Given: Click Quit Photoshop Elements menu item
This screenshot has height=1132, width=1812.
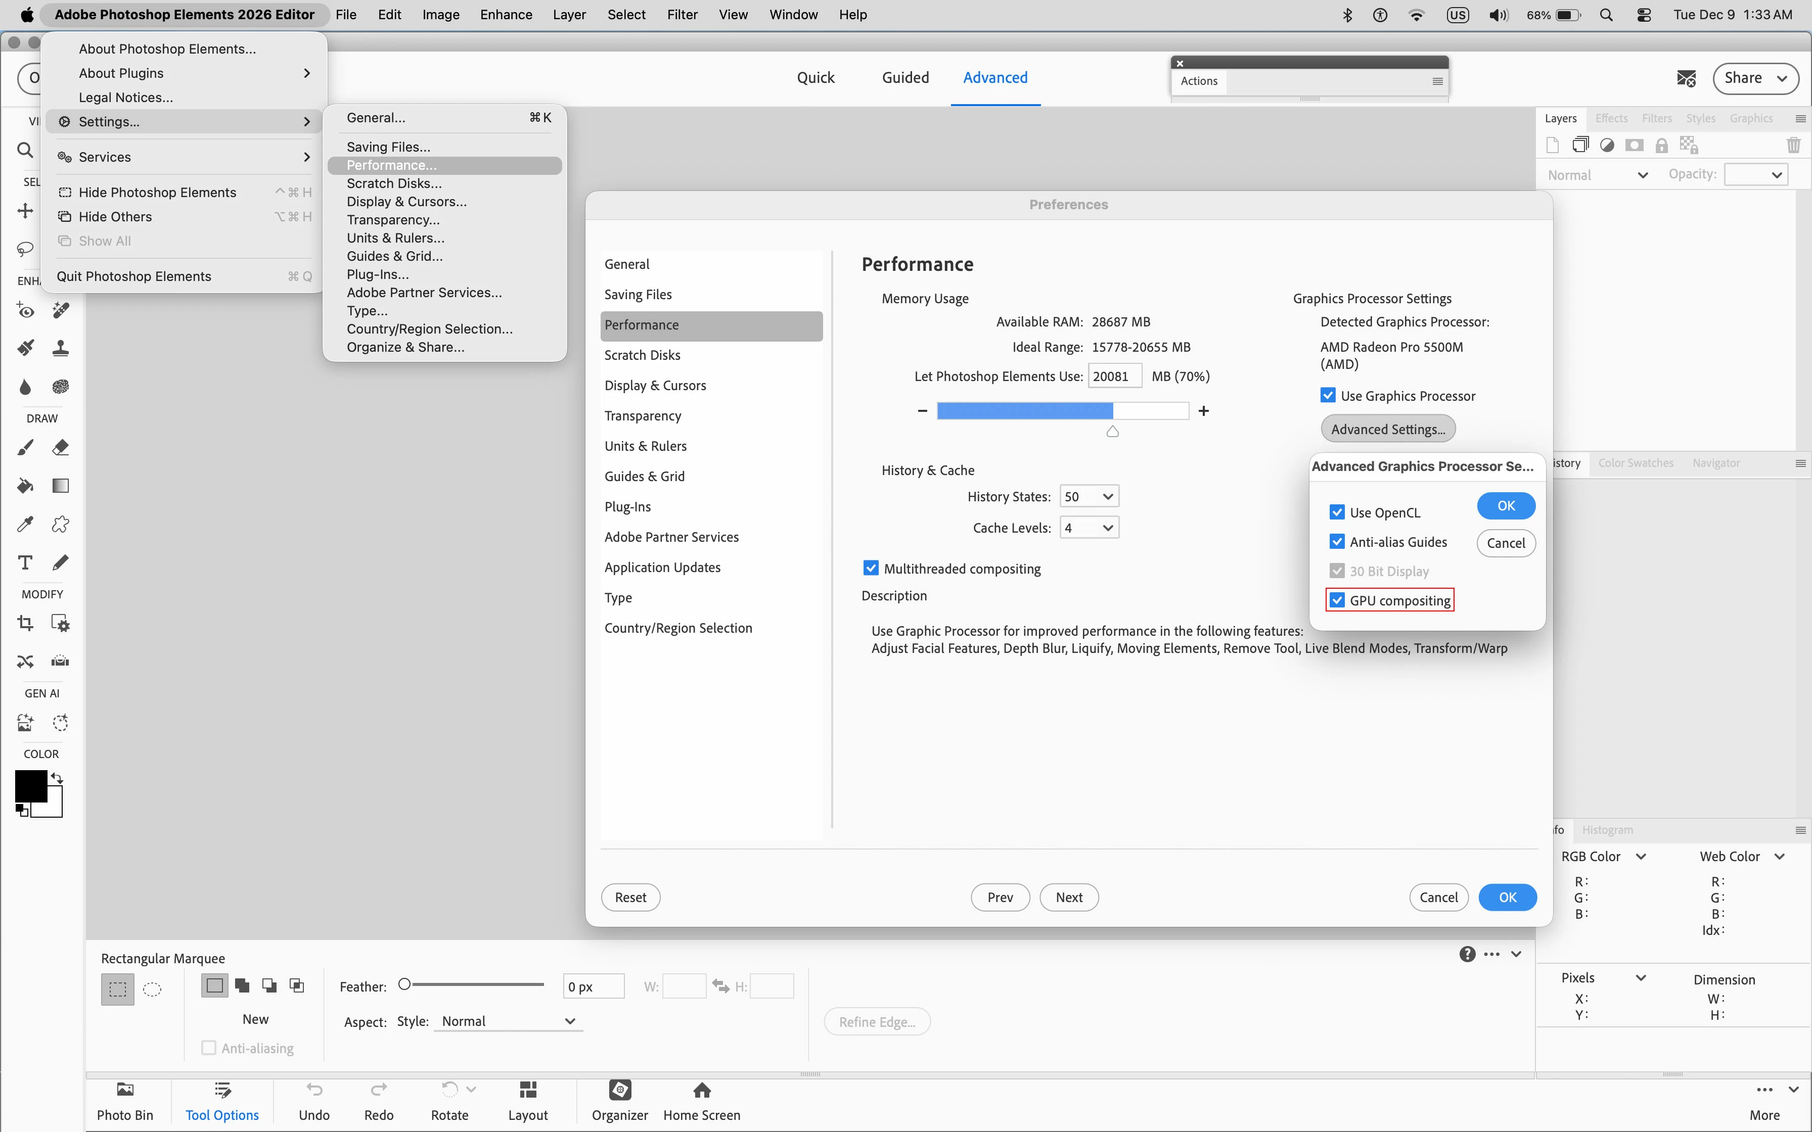Looking at the screenshot, I should (184, 276).
